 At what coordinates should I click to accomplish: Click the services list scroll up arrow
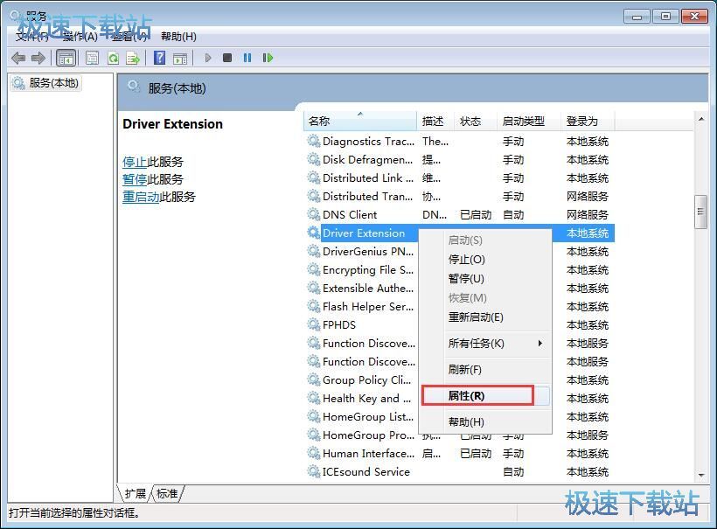(x=700, y=119)
